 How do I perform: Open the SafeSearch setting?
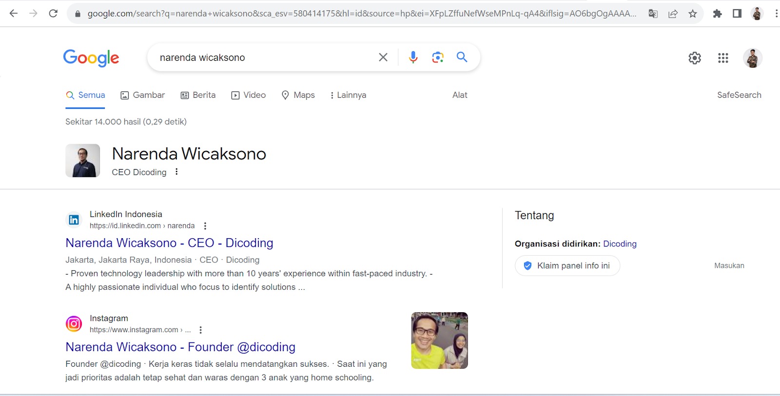coord(739,95)
